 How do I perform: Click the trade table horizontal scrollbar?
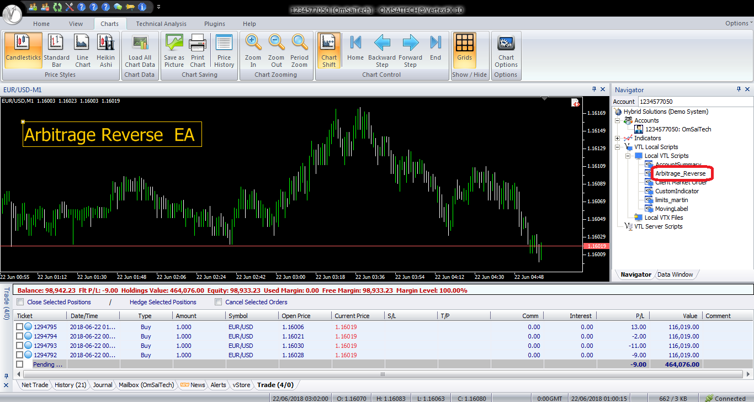coord(382,374)
